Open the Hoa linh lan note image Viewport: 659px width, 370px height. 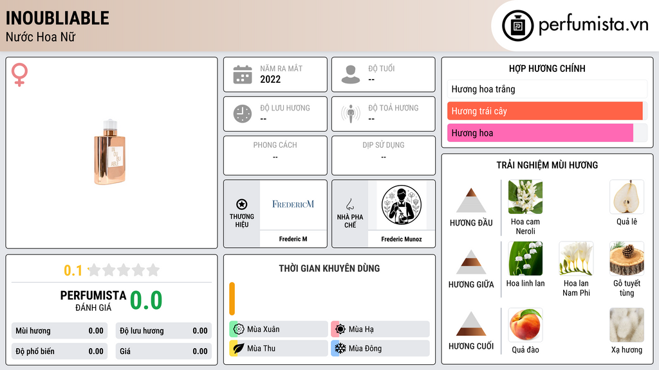coord(525,258)
